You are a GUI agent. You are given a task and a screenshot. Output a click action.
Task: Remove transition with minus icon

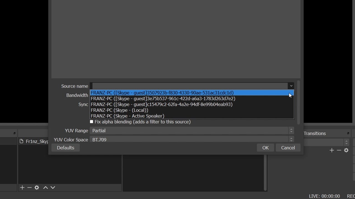coord(339,150)
